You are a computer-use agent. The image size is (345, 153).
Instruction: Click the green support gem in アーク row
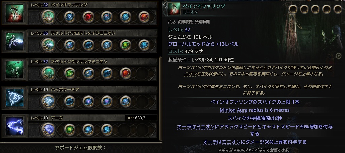click(70, 129)
